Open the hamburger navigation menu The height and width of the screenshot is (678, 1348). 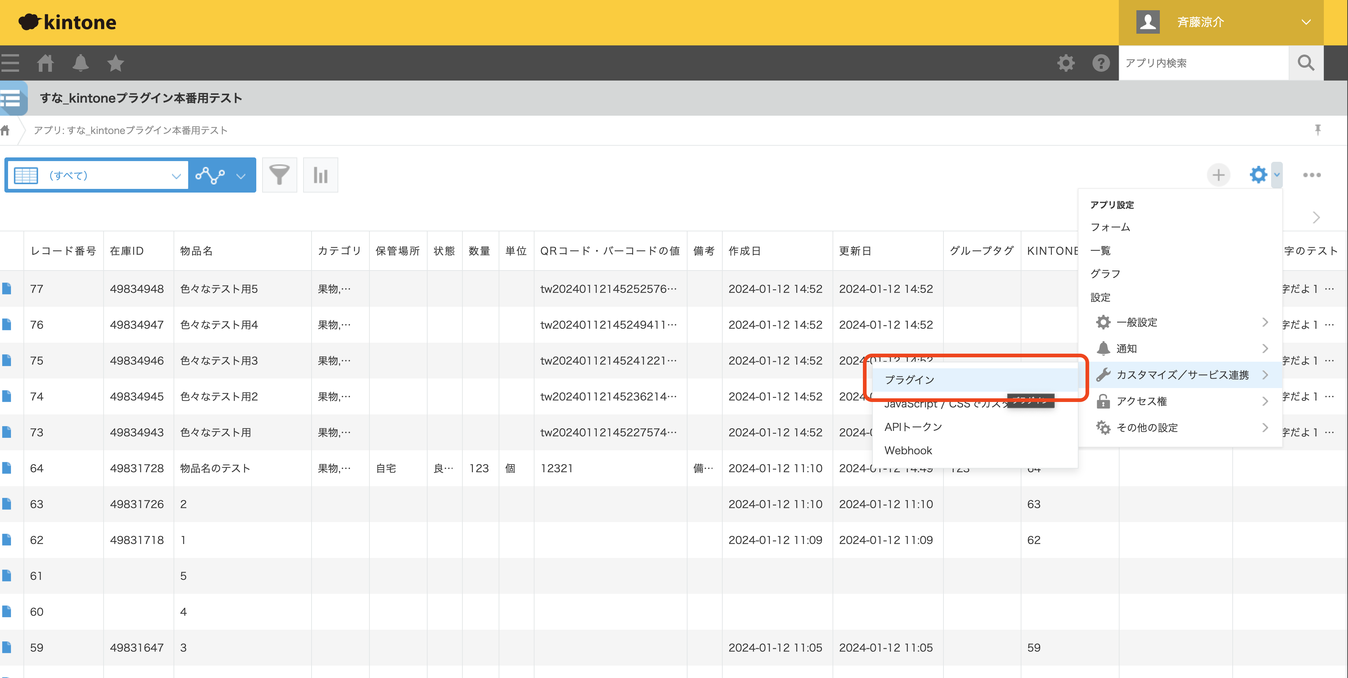(10, 63)
